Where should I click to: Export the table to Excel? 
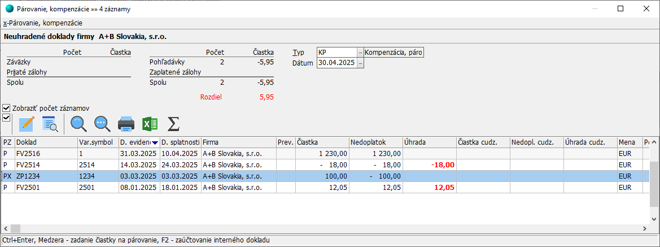coord(150,124)
